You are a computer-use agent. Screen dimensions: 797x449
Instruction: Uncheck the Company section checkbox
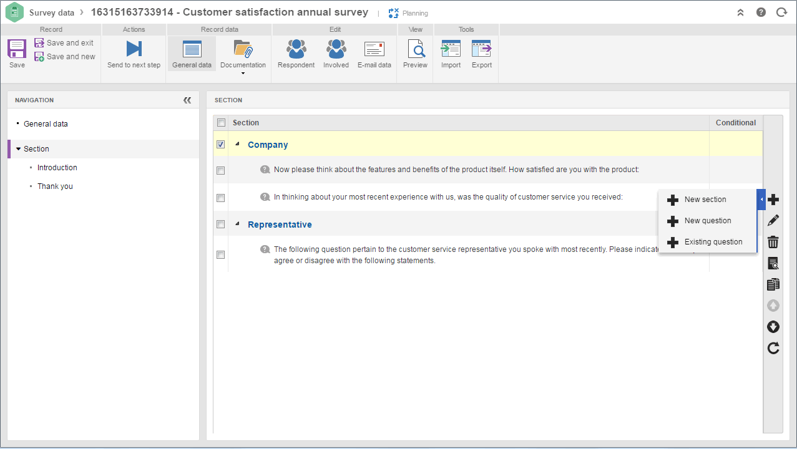click(220, 144)
